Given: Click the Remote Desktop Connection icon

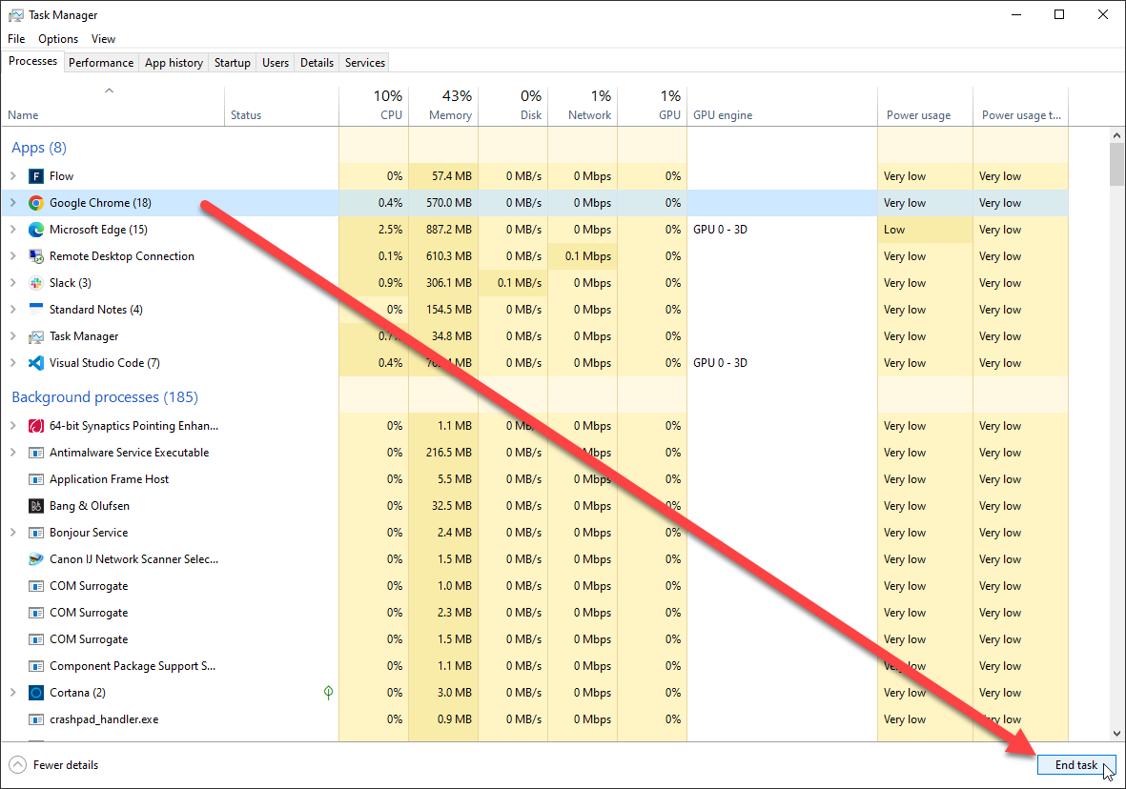Looking at the screenshot, I should click(36, 256).
